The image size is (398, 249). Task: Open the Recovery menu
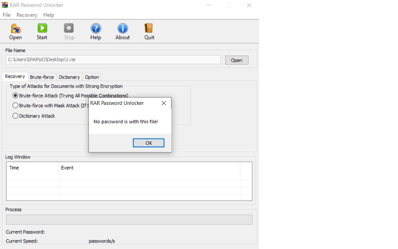27,15
